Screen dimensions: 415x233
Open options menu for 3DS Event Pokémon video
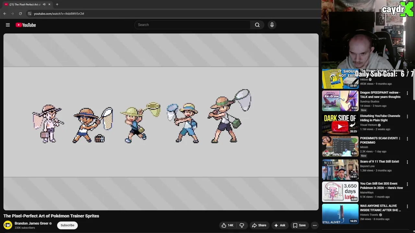click(408, 184)
